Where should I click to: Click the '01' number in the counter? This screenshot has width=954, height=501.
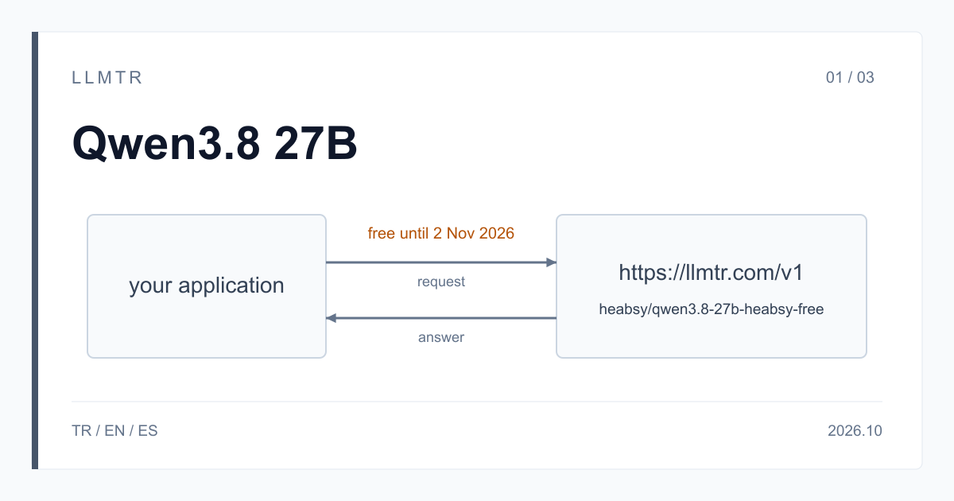tap(834, 78)
